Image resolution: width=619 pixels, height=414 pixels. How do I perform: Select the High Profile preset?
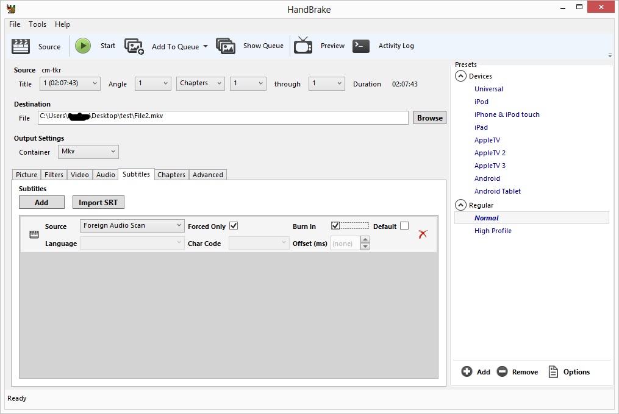tap(493, 231)
